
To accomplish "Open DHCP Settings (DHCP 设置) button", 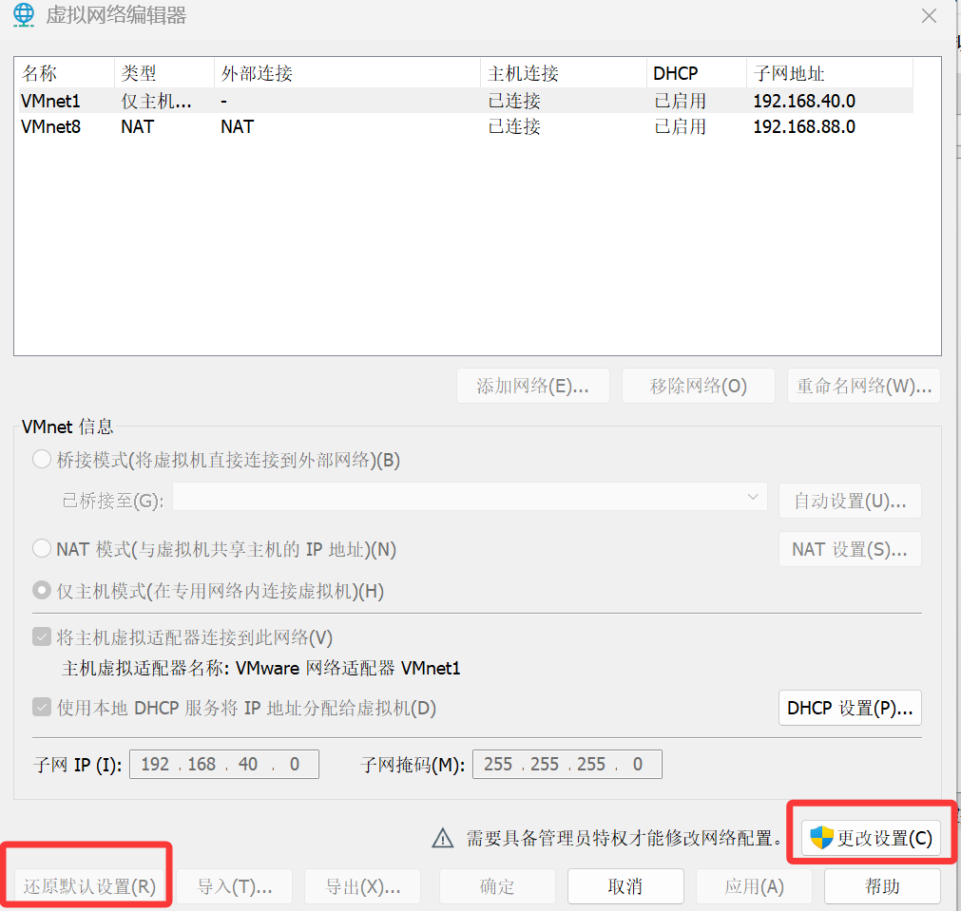I will [x=850, y=709].
